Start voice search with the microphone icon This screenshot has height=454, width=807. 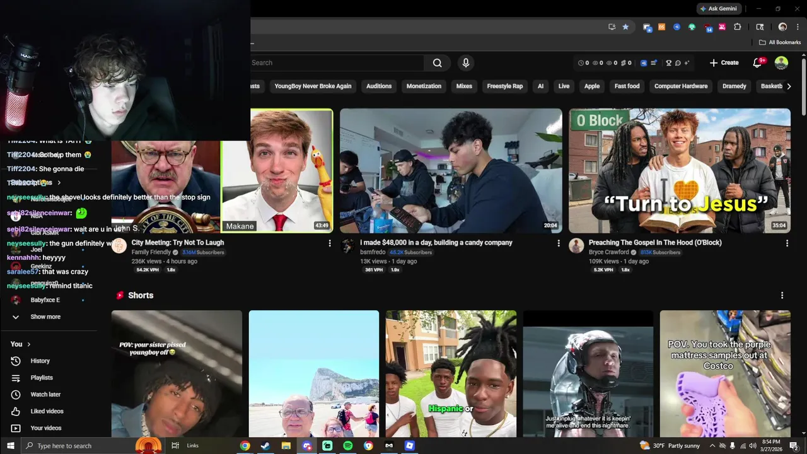[x=466, y=62]
